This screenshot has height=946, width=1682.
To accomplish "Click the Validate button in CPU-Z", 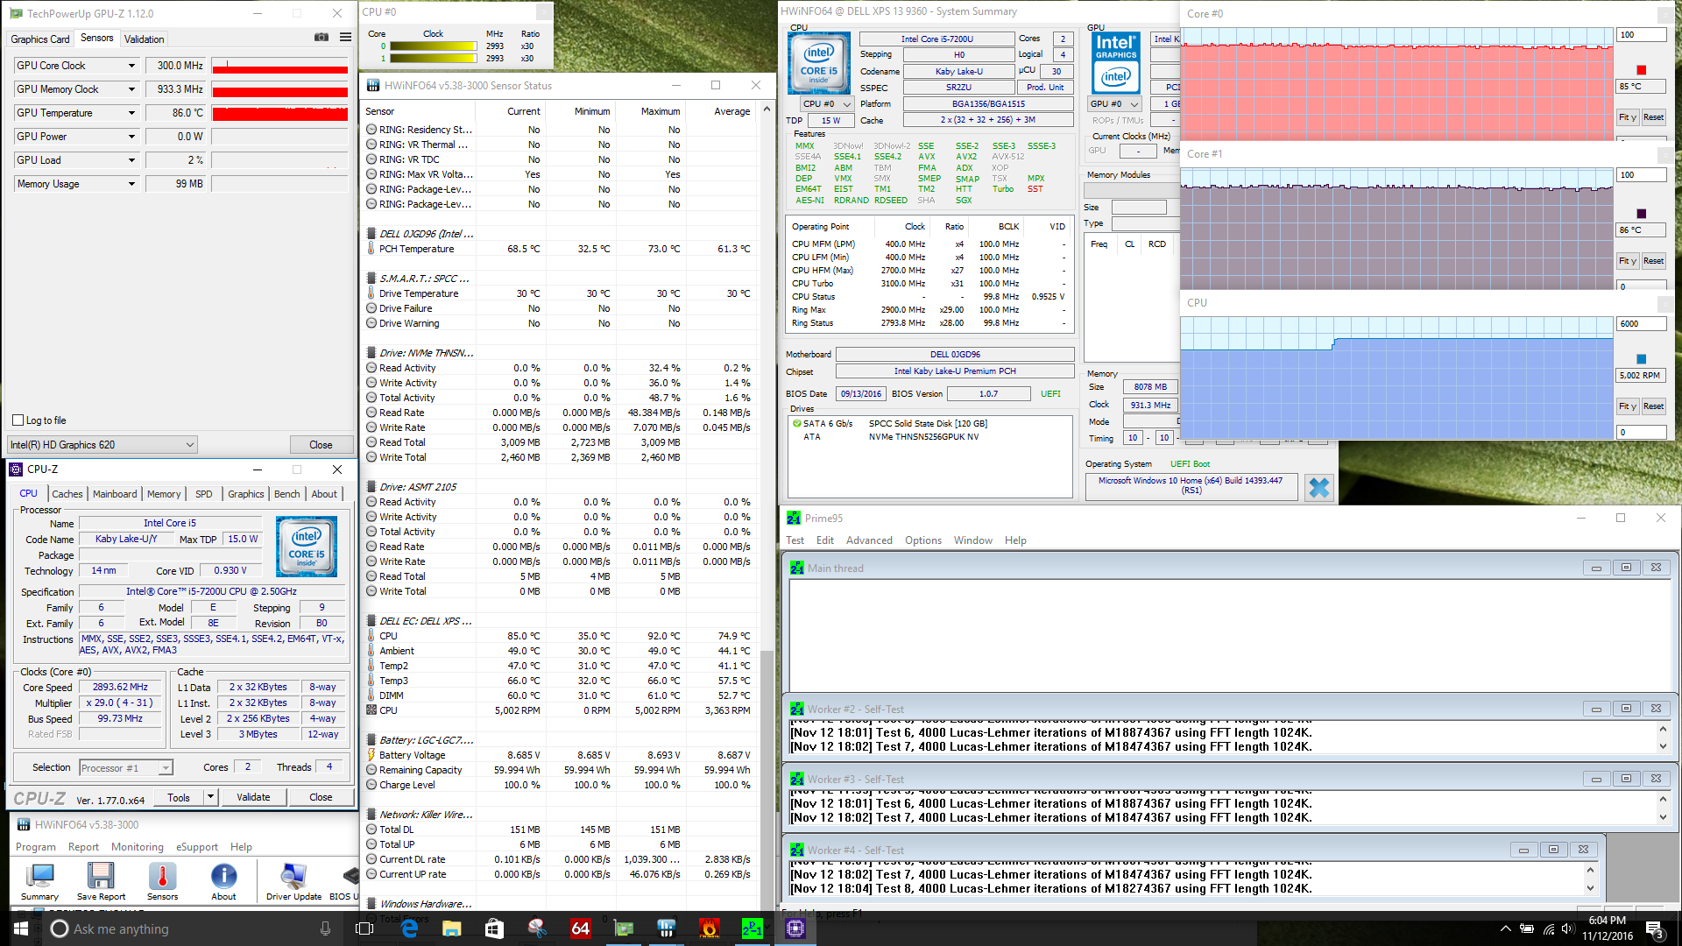I will [253, 797].
